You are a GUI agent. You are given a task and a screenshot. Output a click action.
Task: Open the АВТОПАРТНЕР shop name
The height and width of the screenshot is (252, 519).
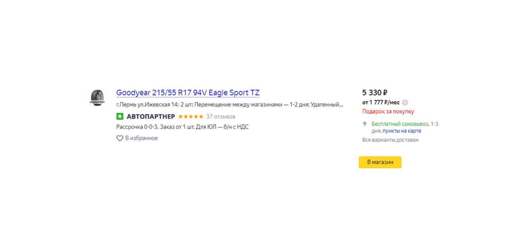(151, 116)
